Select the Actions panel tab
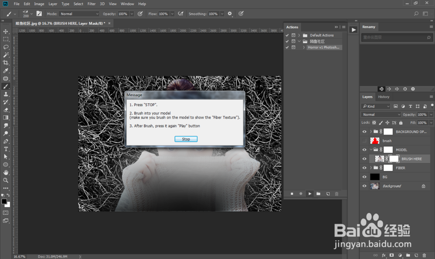435x259 pixels. pos(292,27)
